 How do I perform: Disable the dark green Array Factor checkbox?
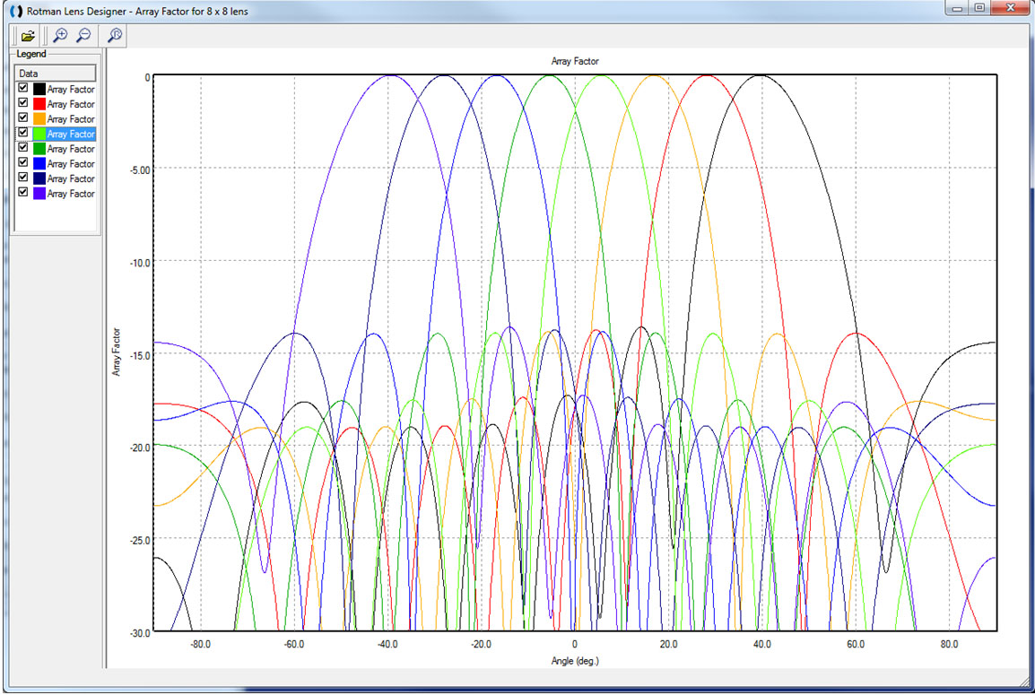pyautogui.click(x=23, y=148)
